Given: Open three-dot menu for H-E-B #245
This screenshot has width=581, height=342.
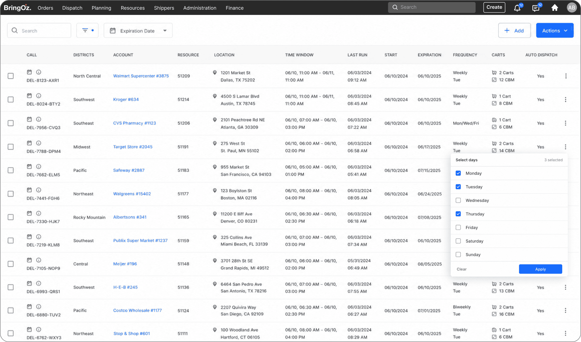Looking at the screenshot, I should point(566,287).
